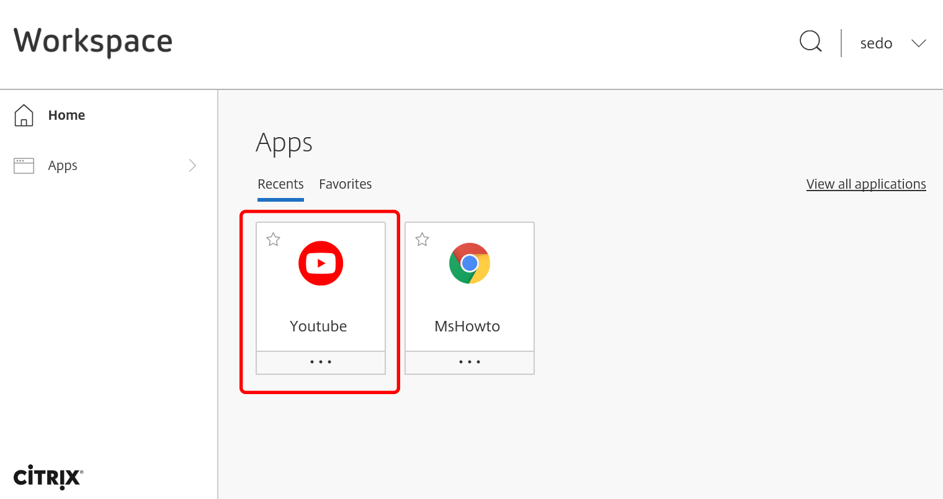Switch to the Favorites tab
The width and height of the screenshot is (943, 499).
point(346,184)
